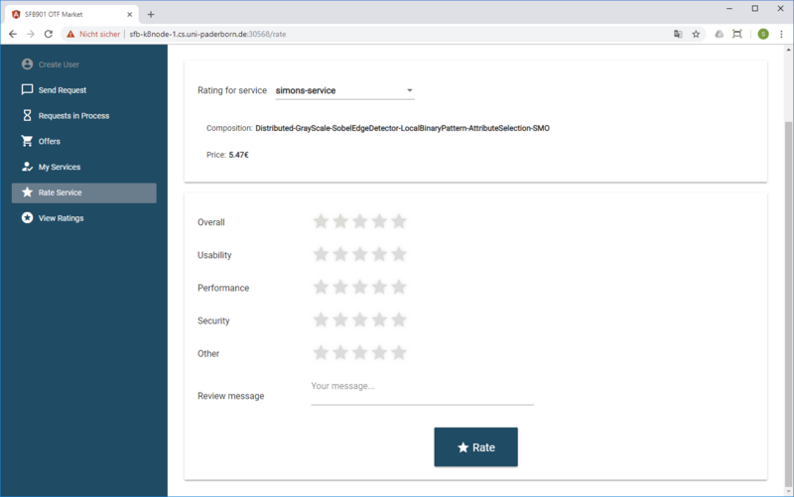Rate Usability with one star

coord(321,254)
